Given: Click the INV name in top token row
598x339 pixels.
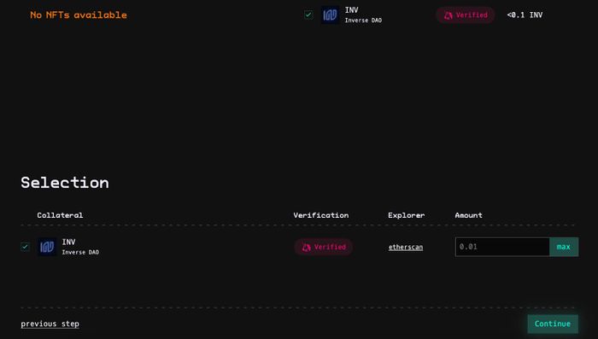Looking at the screenshot, I should tap(352, 10).
